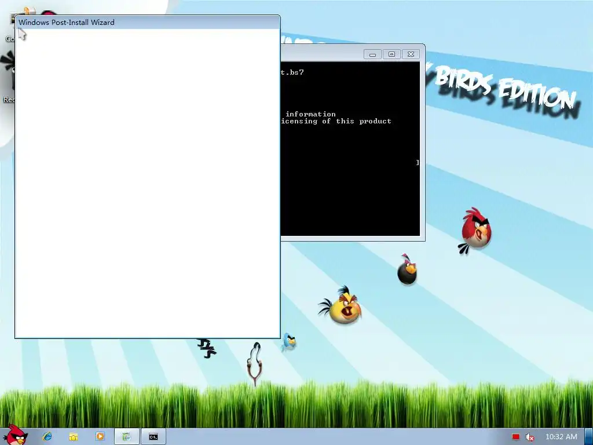The width and height of the screenshot is (593, 445).
Task: Open Windows Media Player from the taskbar
Action: [x=100, y=437]
